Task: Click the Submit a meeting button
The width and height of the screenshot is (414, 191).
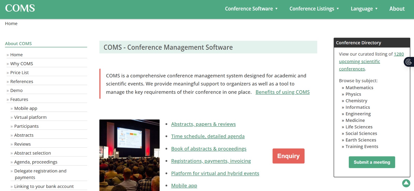Action: click(x=372, y=162)
